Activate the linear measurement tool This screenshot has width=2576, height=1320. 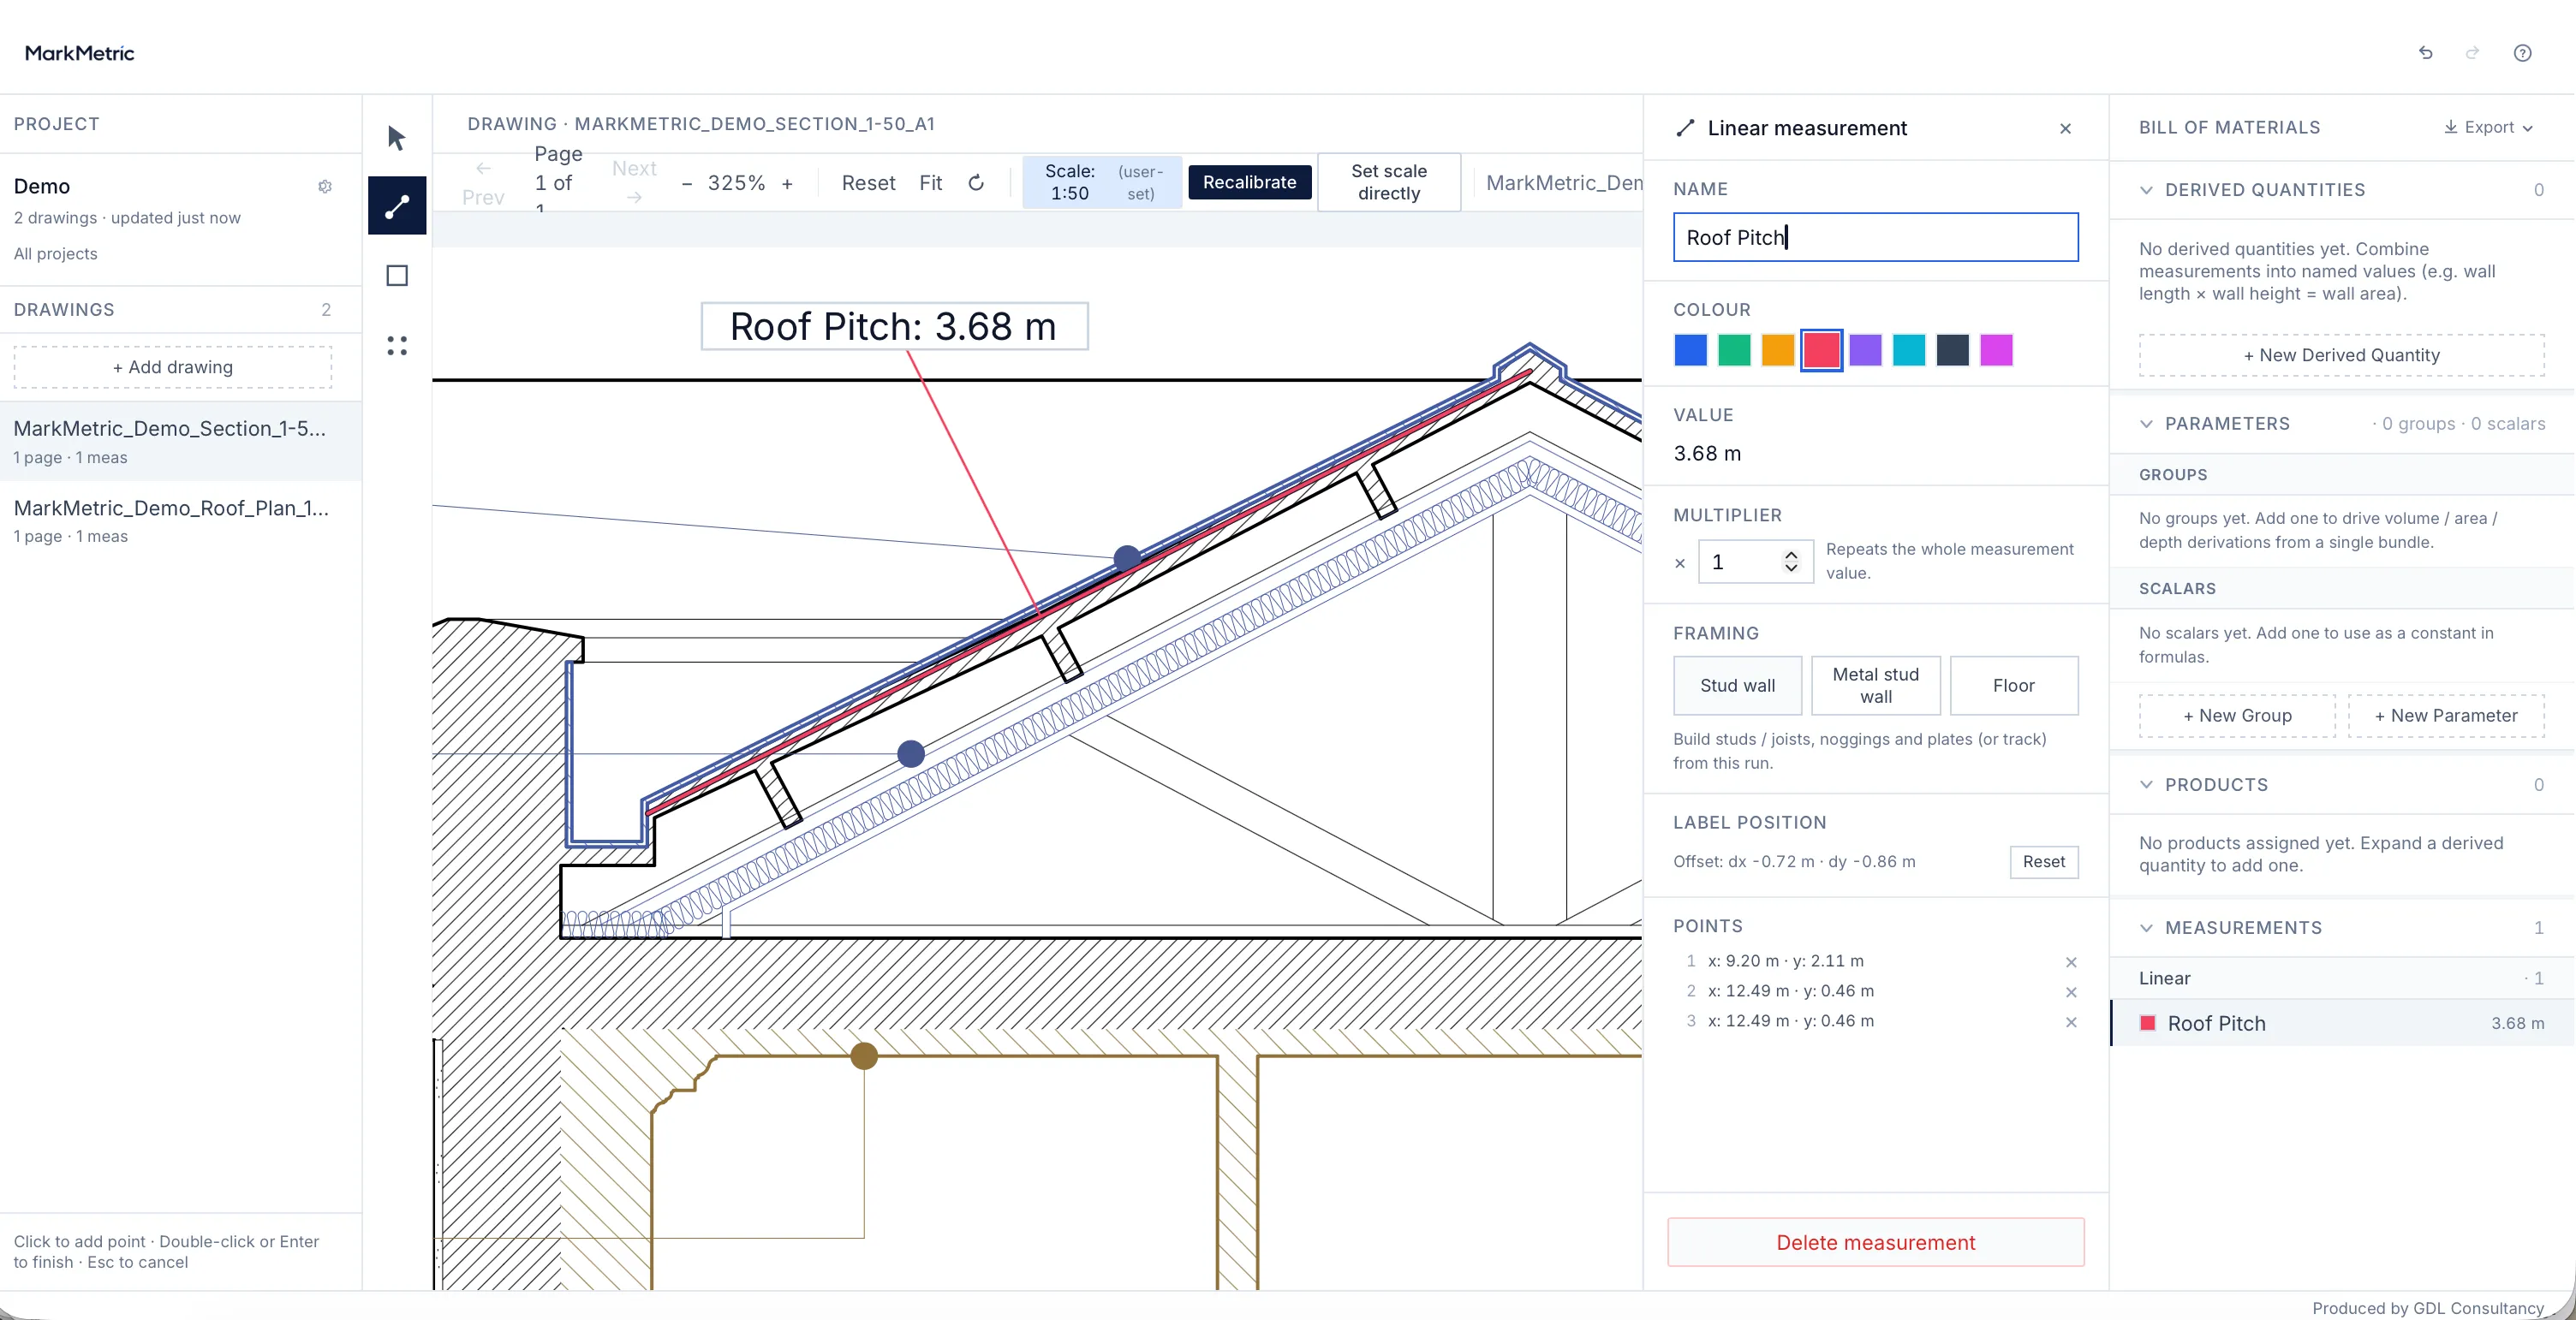tap(397, 205)
